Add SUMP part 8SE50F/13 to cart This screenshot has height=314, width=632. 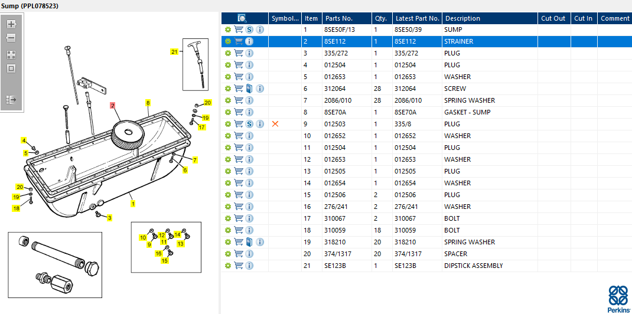pyautogui.click(x=239, y=30)
